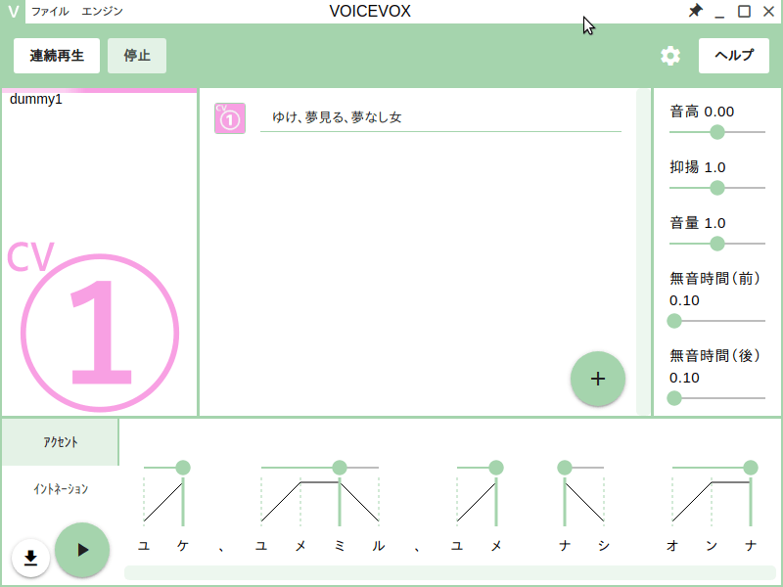The image size is (783, 587).
Task: Click the plus button to add text line
Action: pos(598,379)
